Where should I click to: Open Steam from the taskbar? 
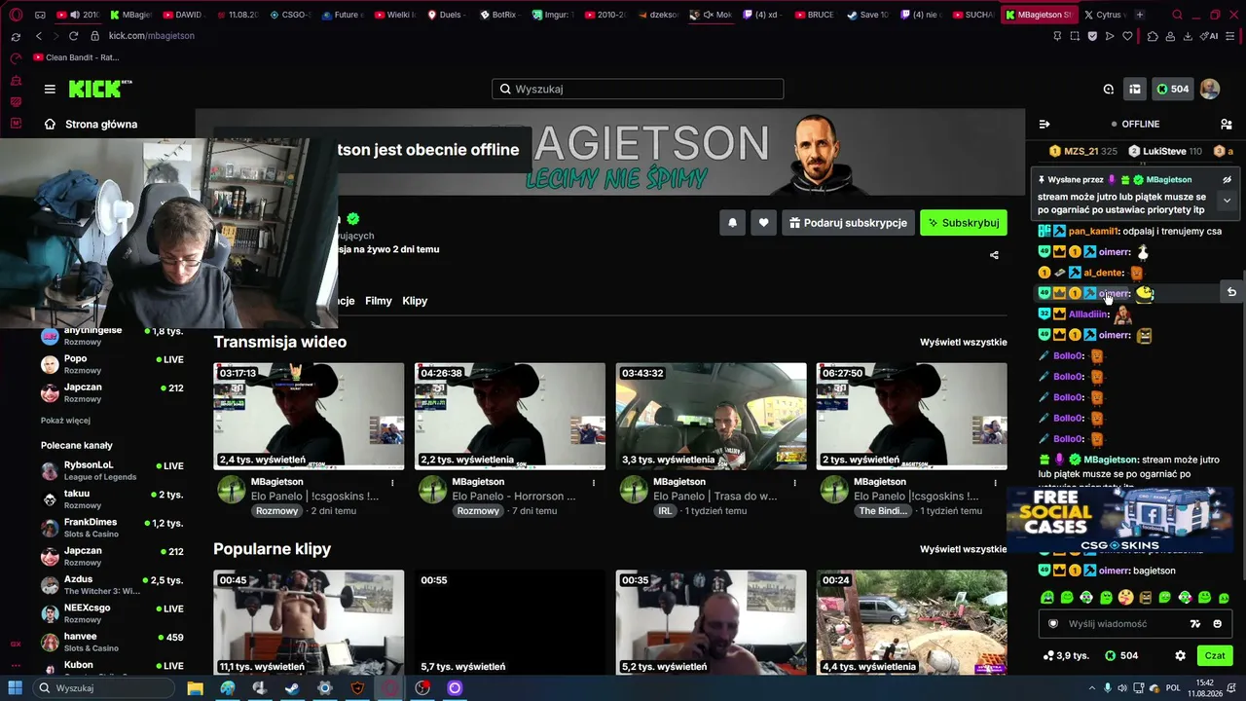coord(292,688)
